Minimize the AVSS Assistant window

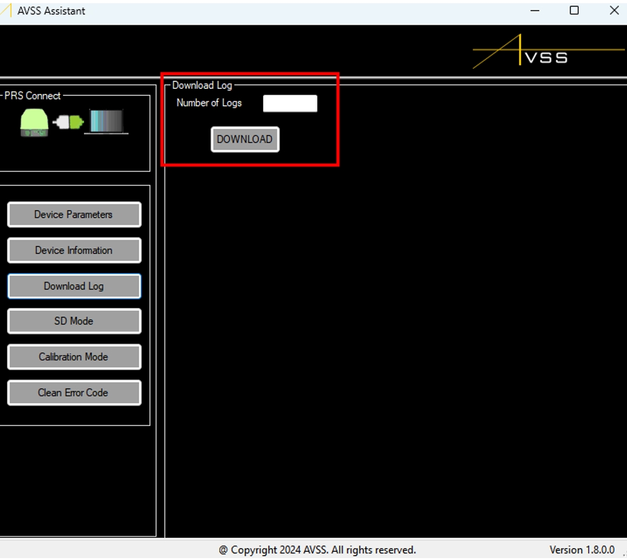click(x=536, y=11)
